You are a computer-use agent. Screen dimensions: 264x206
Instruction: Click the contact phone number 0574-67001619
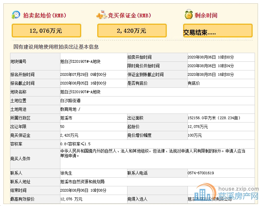click(201, 173)
